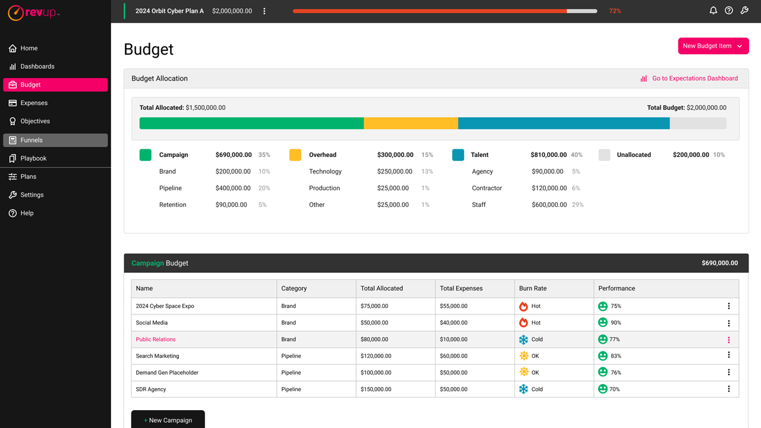This screenshot has width=761, height=428.
Task: Click the wrench tools icon in top bar
Action: [744, 11]
